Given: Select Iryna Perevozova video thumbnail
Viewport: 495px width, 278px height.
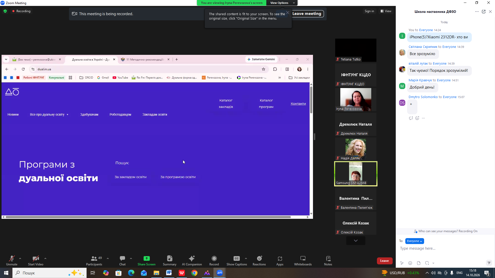Looking at the screenshot, I should [356, 100].
